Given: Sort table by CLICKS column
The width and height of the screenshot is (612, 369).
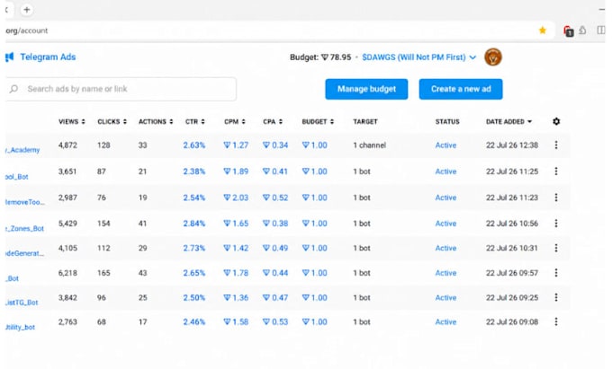Looking at the screenshot, I should (112, 121).
